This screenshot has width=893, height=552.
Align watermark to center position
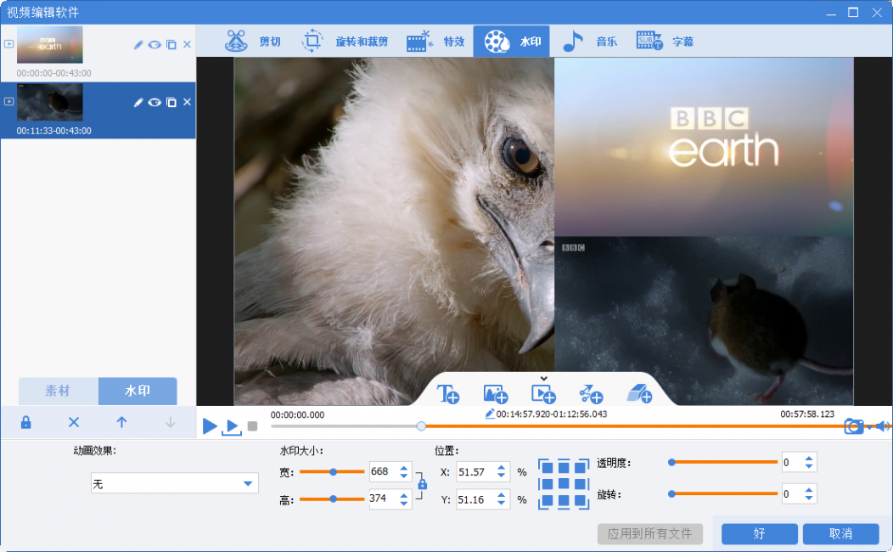click(x=564, y=484)
